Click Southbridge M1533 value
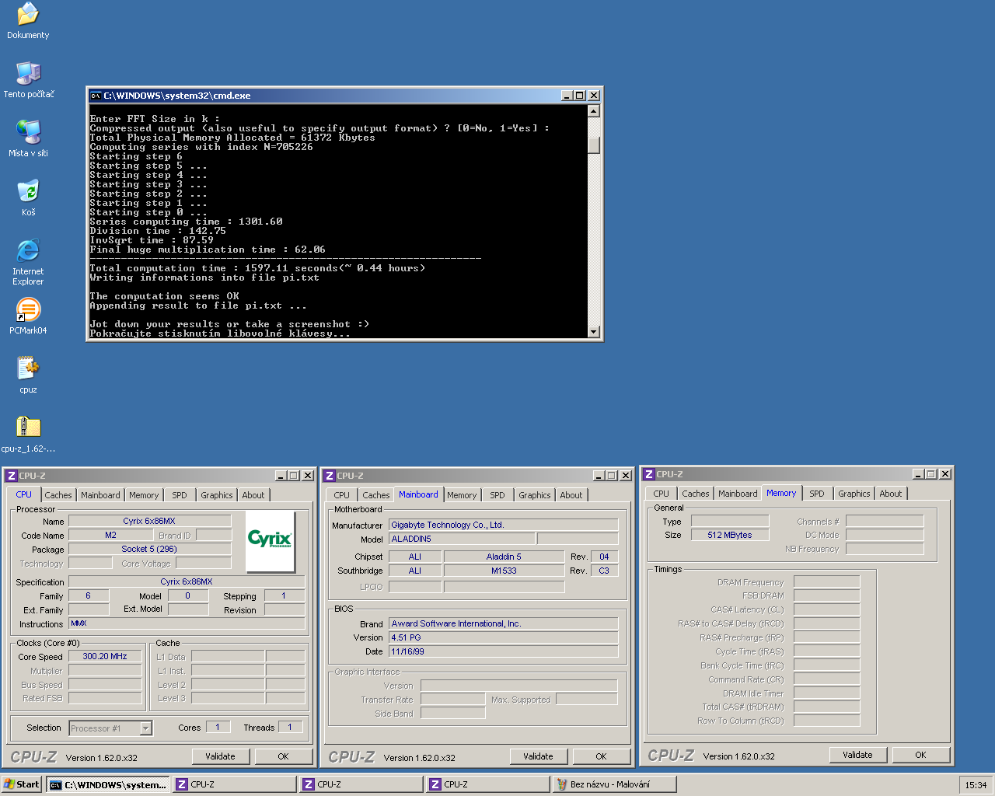 click(x=504, y=571)
